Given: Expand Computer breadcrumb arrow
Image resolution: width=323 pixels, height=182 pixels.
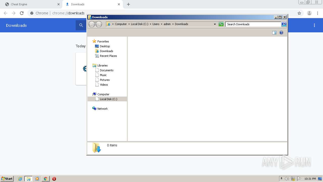Looking at the screenshot, I should 129,24.
